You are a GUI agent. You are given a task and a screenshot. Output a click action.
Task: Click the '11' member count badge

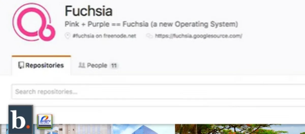114,66
